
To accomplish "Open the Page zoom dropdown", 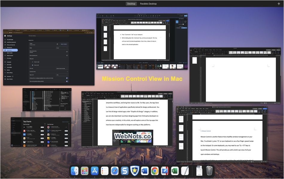I will tap(62, 75).
